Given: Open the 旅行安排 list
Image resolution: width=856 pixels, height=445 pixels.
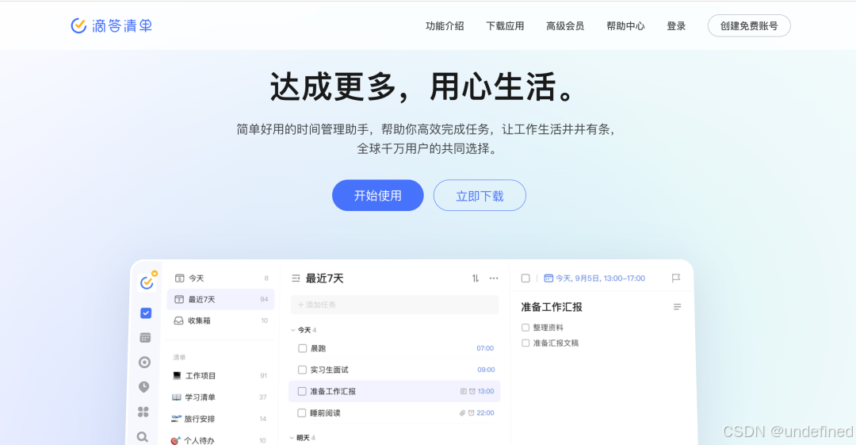Looking at the screenshot, I should point(220,419).
